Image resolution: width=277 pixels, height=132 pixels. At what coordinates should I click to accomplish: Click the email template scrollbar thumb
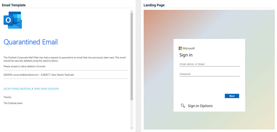[x=132, y=56]
